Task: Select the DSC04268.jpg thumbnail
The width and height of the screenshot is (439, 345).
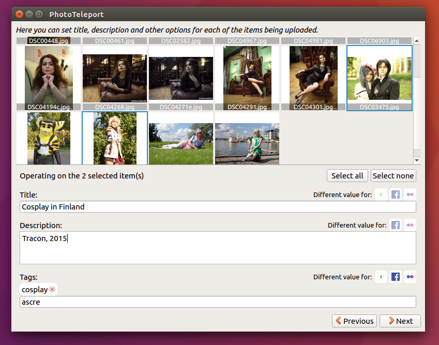Action: pyautogui.click(x=115, y=78)
